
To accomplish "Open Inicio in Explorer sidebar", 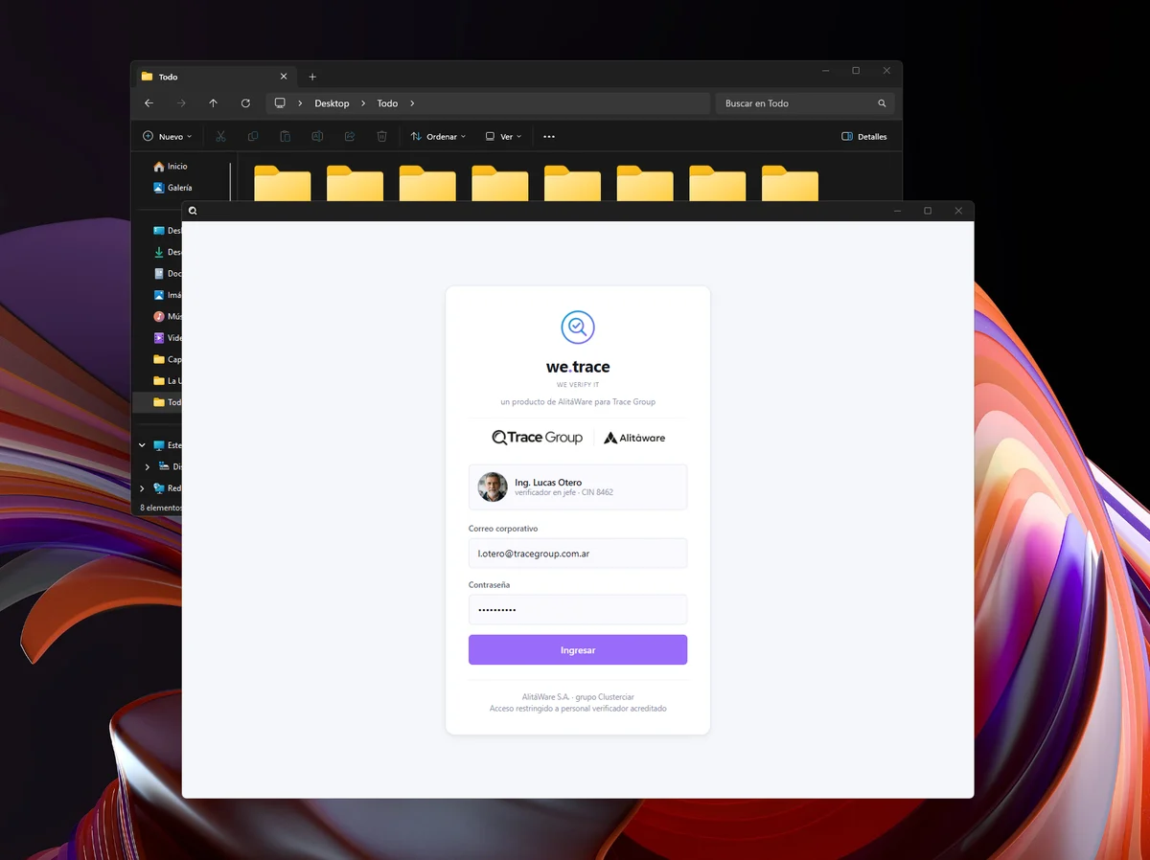I will 172,167.
